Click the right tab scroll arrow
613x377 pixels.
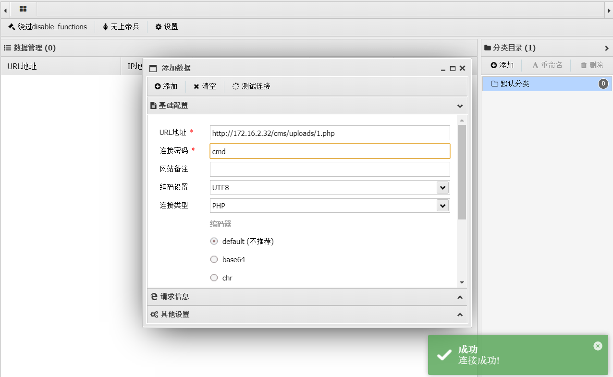609,10
